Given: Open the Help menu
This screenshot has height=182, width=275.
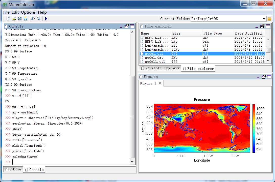Looking at the screenshot, I should pos(42,12).
